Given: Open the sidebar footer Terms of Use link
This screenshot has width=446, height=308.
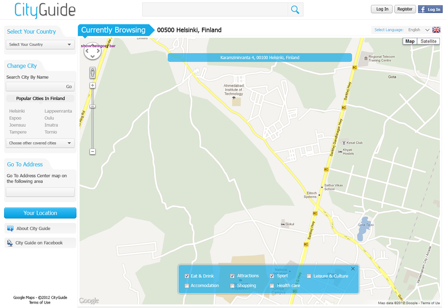Looking at the screenshot, I should click(40, 302).
